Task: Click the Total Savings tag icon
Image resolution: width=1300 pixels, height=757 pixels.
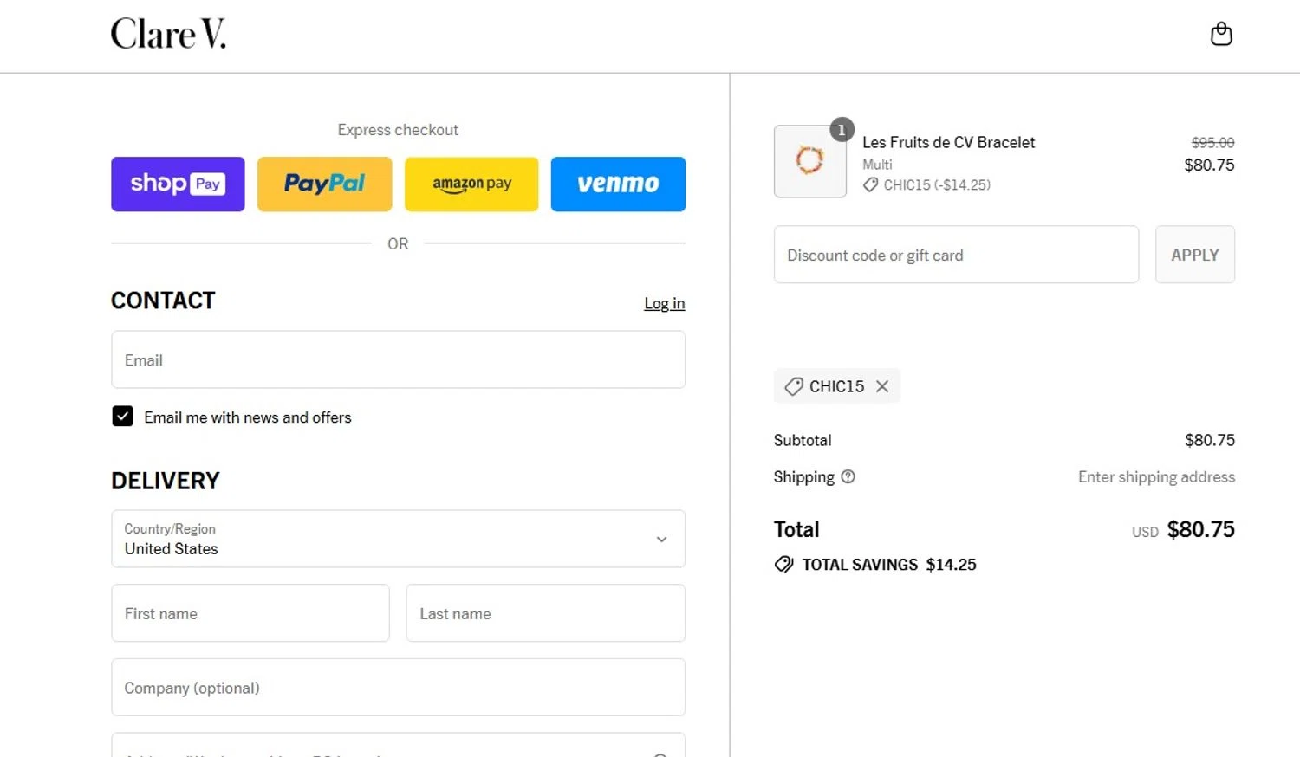Action: coord(783,565)
